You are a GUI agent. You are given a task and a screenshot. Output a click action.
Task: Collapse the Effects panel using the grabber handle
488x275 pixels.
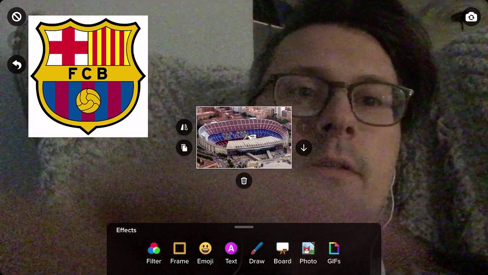(244, 227)
